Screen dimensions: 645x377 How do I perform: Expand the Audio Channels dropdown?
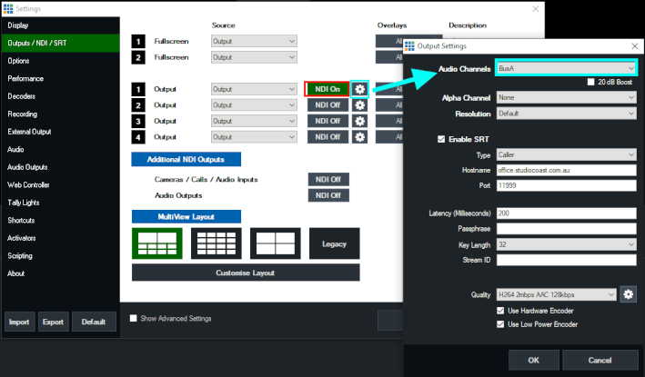click(565, 68)
